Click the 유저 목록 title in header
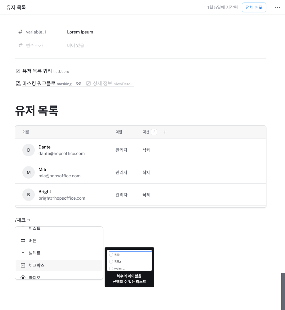285x310 pixels. click(x=16, y=7)
